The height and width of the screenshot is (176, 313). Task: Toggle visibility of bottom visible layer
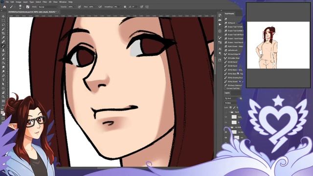226,137
